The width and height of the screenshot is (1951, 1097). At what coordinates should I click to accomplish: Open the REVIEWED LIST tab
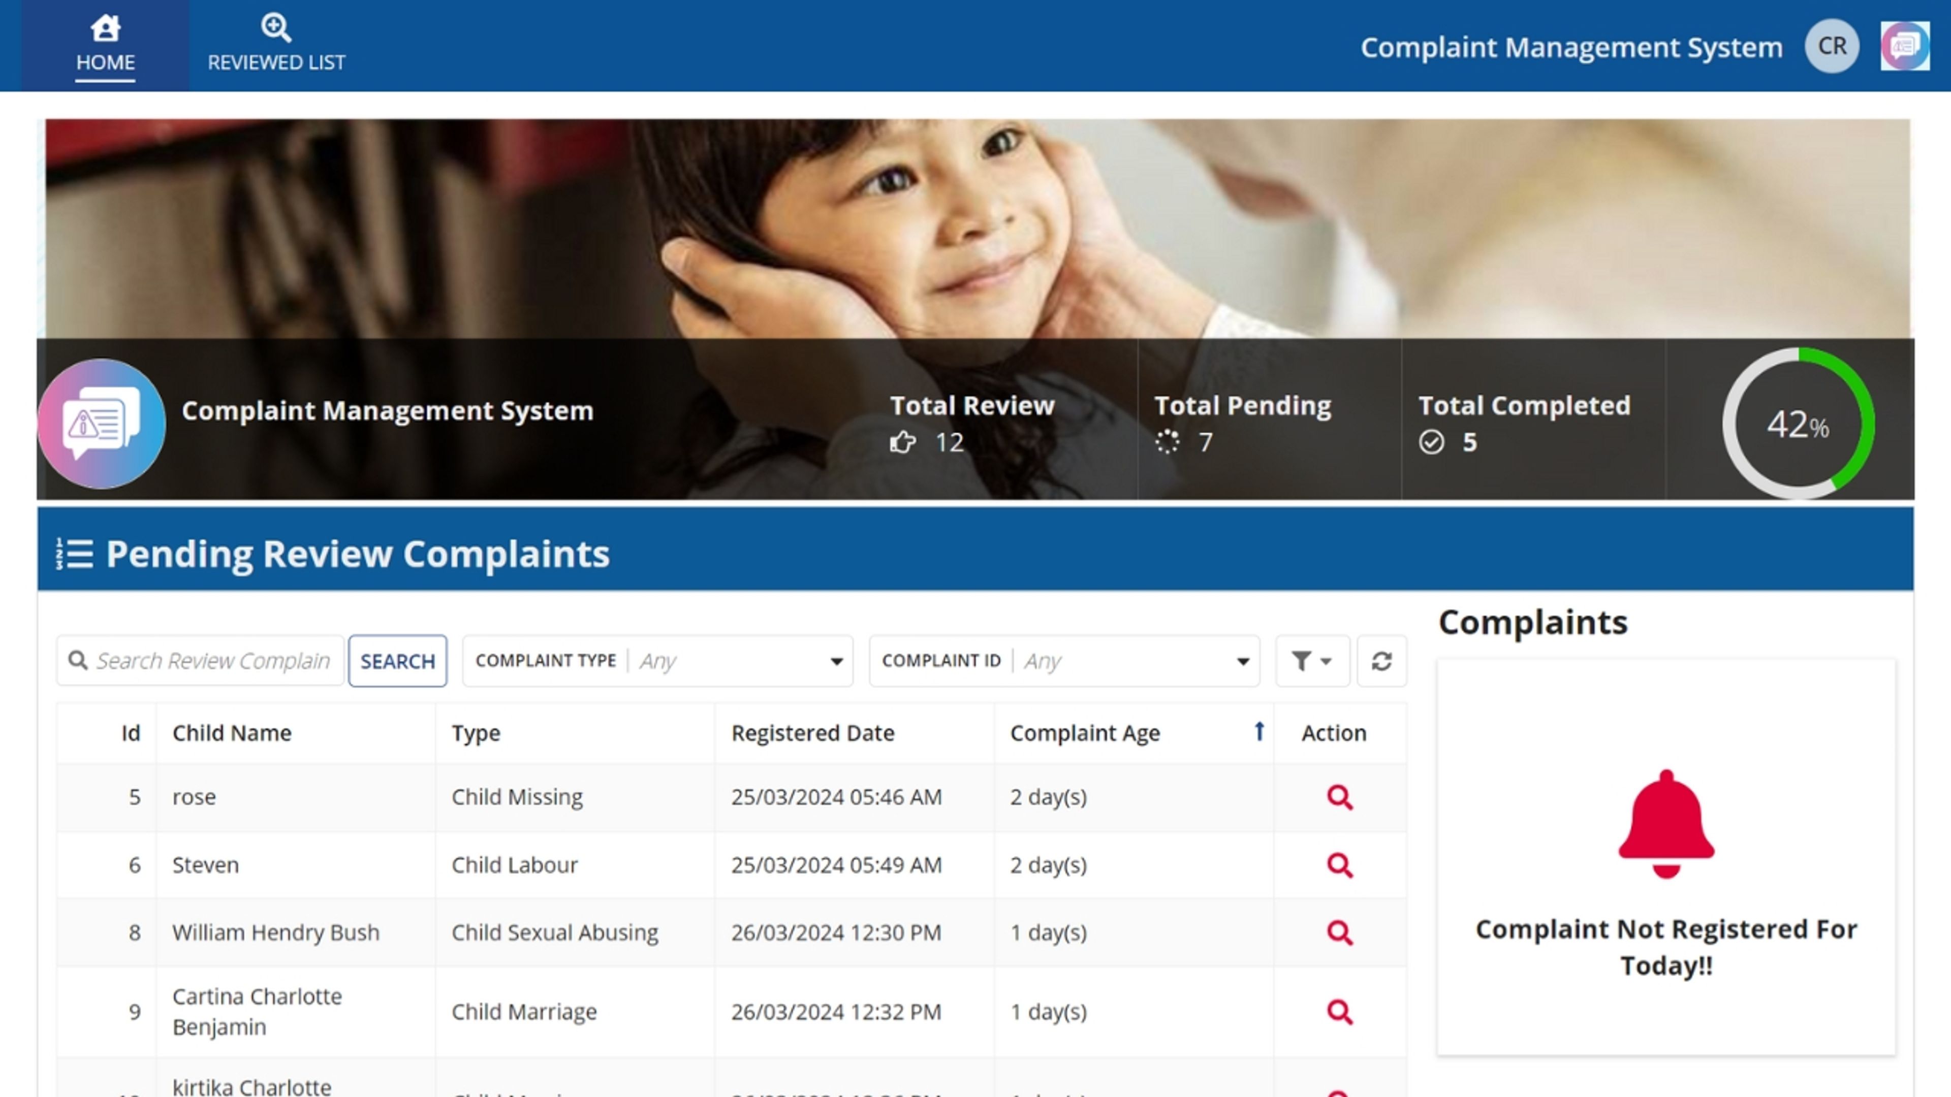[x=276, y=45]
